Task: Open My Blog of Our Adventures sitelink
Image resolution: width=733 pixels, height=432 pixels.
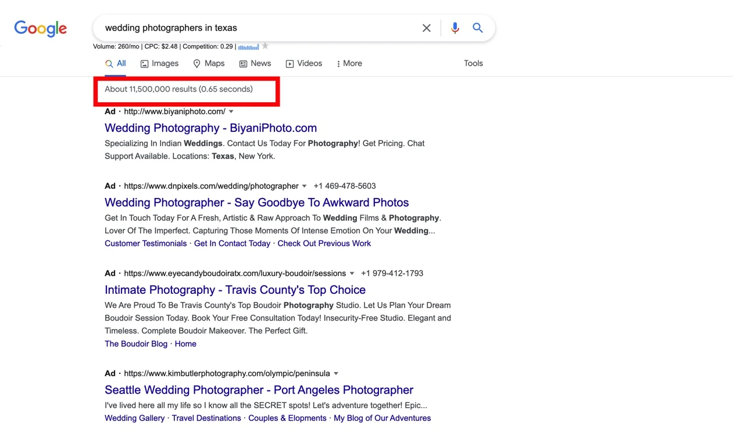Action: 382,418
